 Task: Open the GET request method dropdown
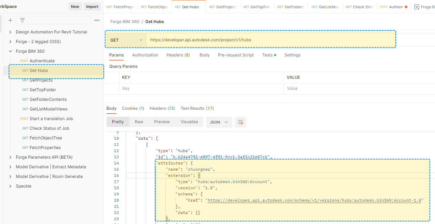[126, 40]
